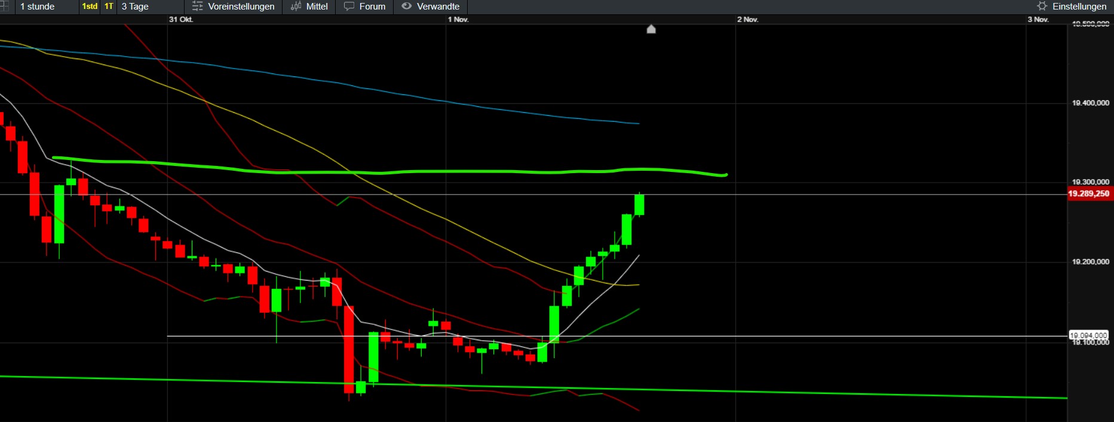
Task: Select the '1std' timeframe shortcut
Action: tap(90, 7)
